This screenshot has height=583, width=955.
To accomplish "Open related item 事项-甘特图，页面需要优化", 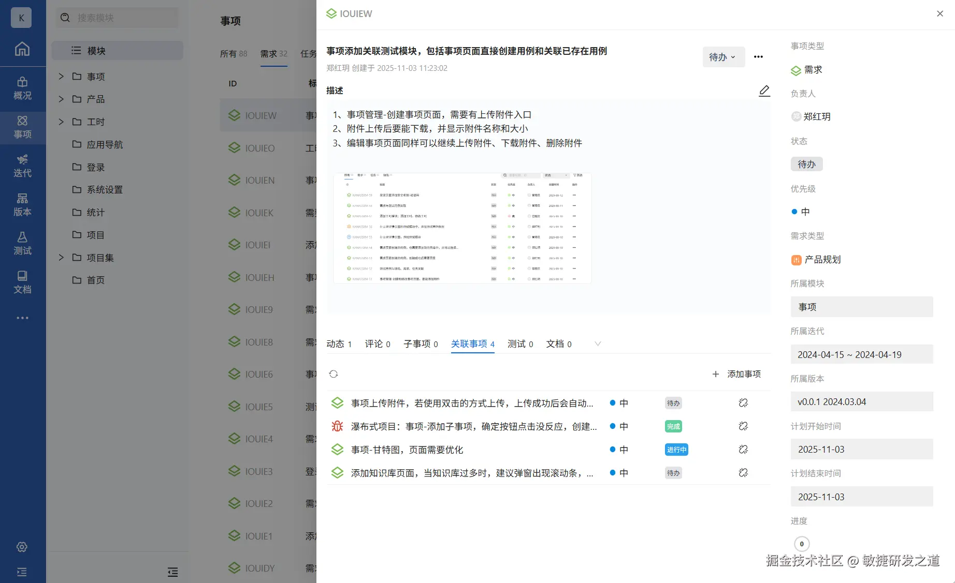I will (x=407, y=450).
